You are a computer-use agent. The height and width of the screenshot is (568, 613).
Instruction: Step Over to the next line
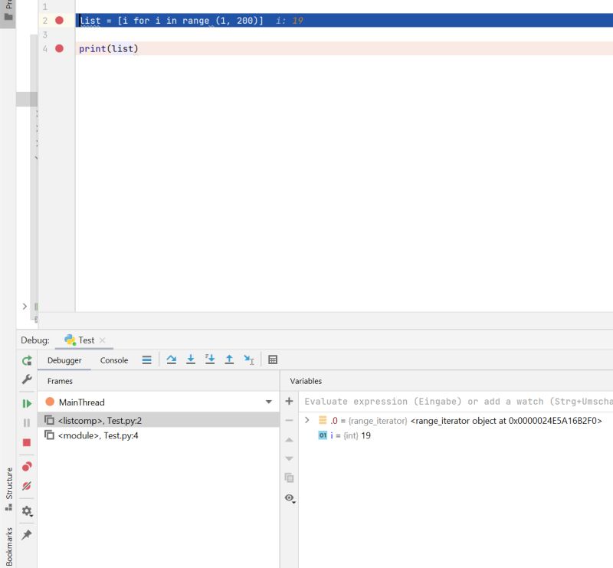172,360
